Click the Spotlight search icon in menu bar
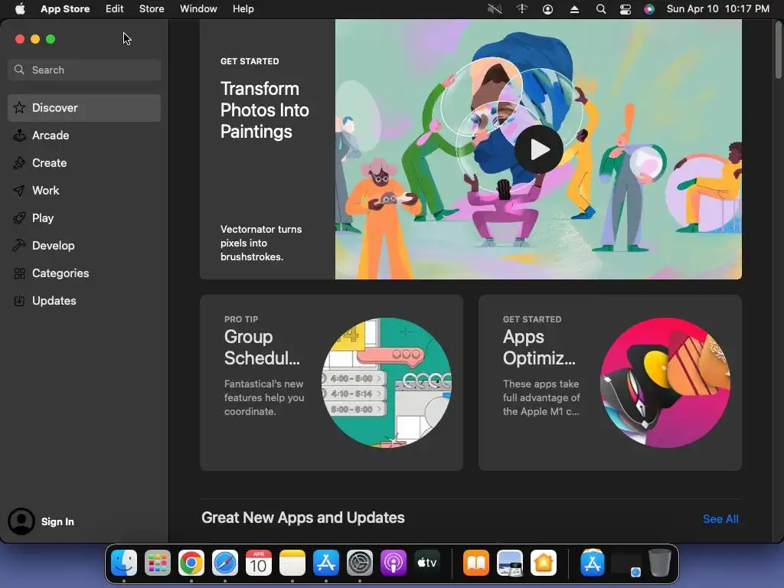The width and height of the screenshot is (784, 588). (601, 9)
